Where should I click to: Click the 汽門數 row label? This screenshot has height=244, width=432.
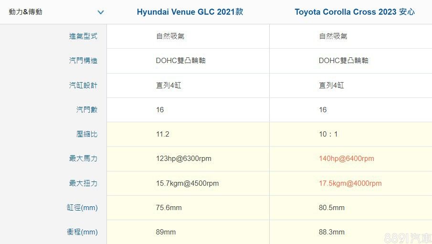87,110
